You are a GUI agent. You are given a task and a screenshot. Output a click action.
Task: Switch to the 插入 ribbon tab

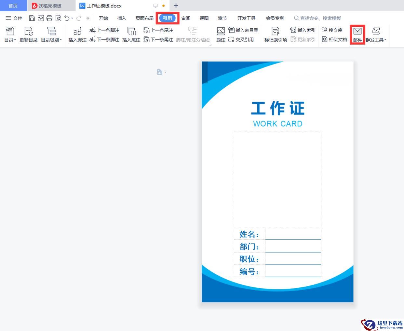122,18
